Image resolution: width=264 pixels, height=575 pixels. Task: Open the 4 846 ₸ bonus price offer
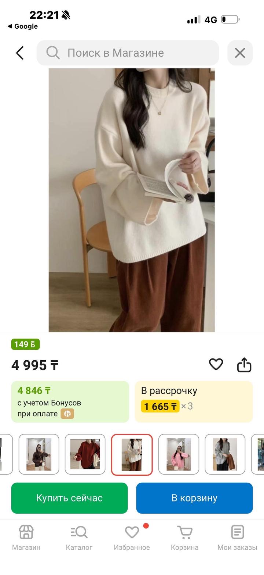coord(70,401)
